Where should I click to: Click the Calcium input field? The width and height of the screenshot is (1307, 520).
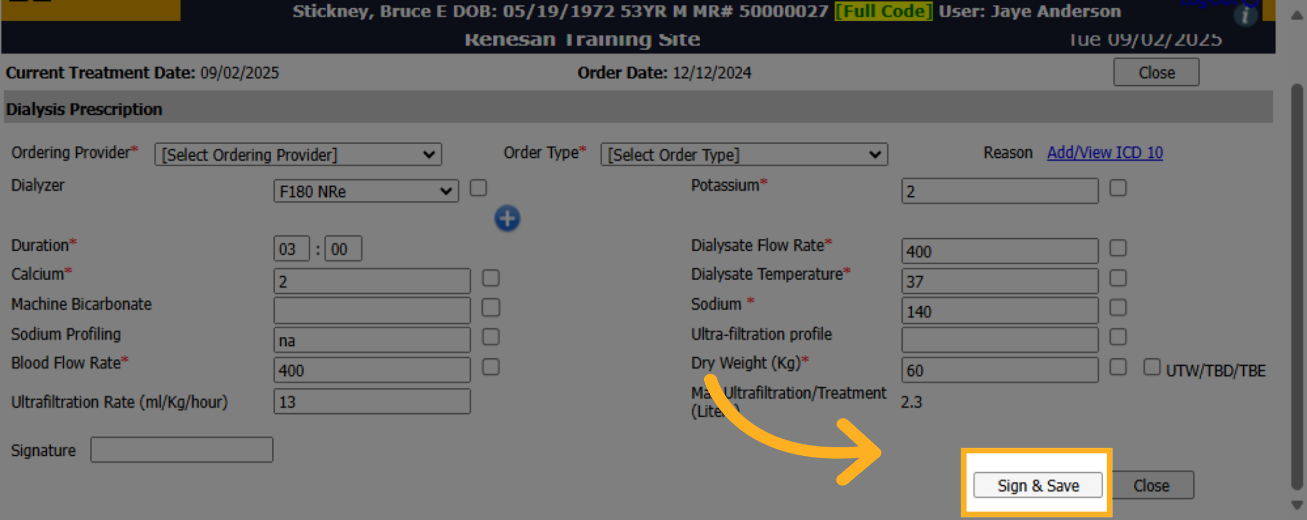[x=372, y=281]
